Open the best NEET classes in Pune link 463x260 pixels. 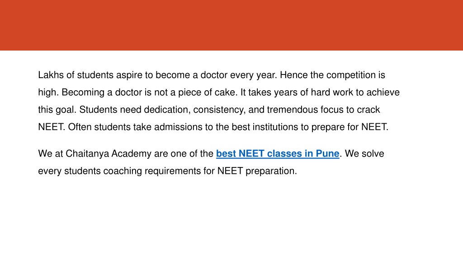pos(278,153)
